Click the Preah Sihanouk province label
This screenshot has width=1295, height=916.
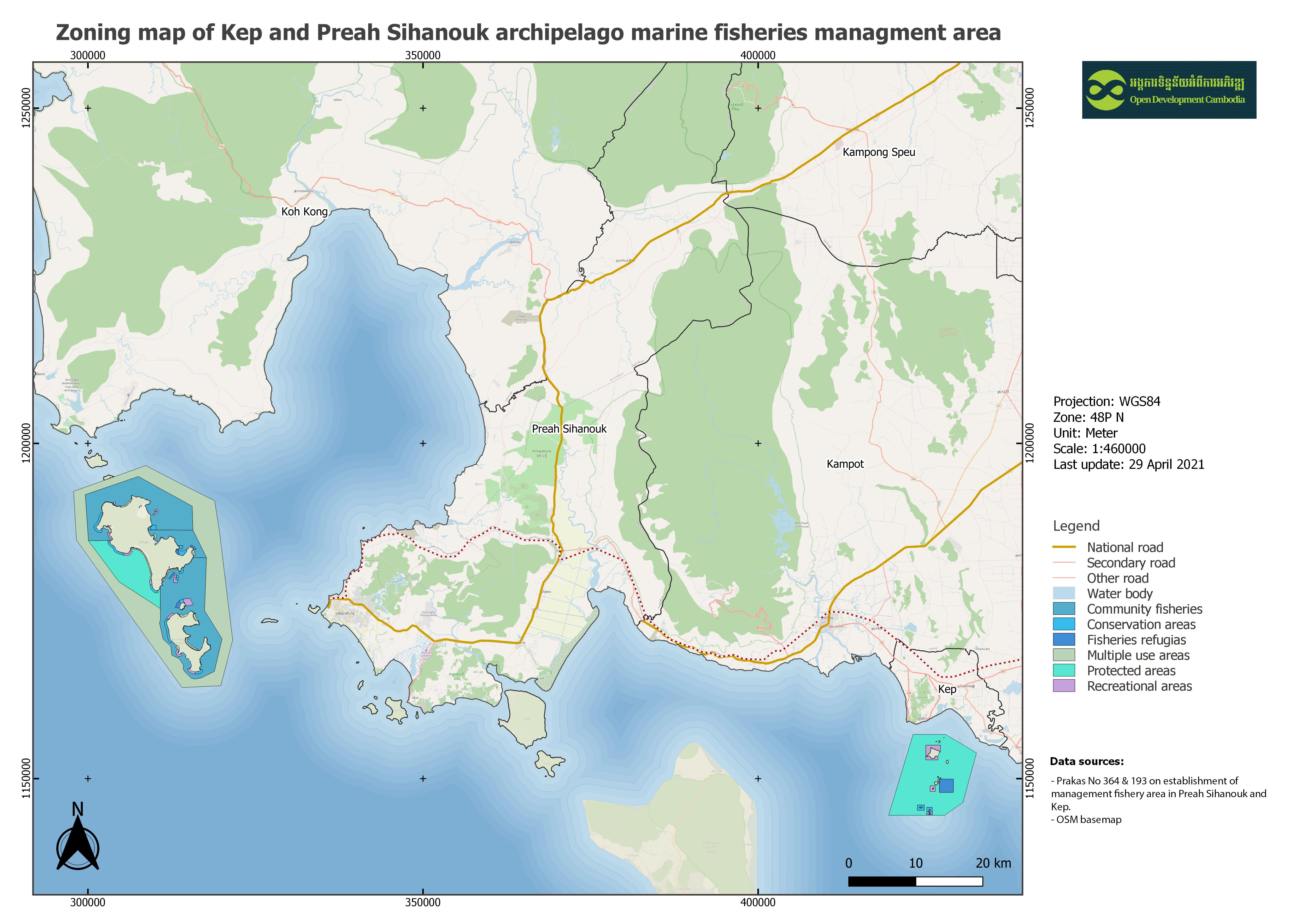(x=569, y=429)
